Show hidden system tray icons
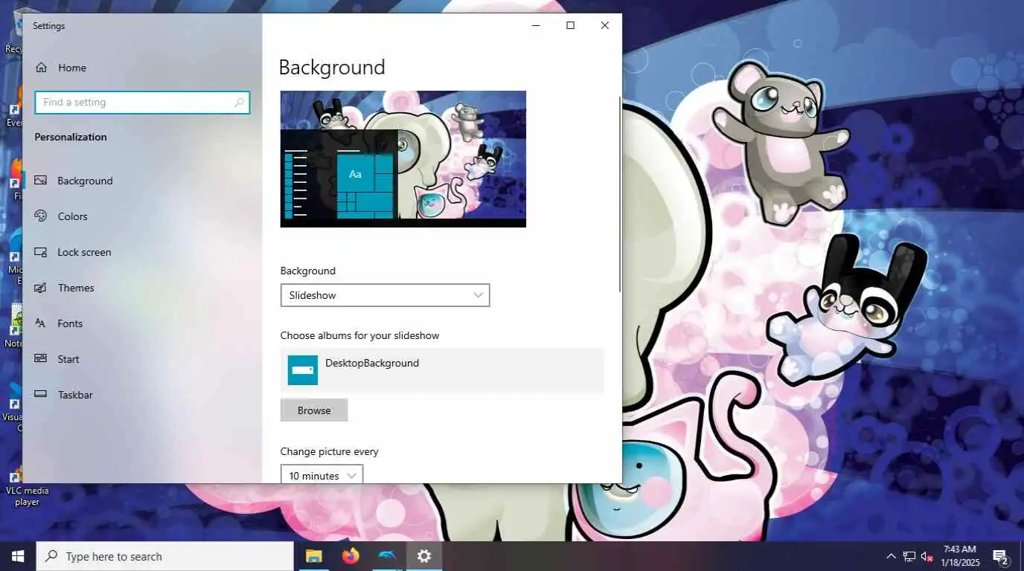This screenshot has width=1024, height=571. tap(891, 556)
